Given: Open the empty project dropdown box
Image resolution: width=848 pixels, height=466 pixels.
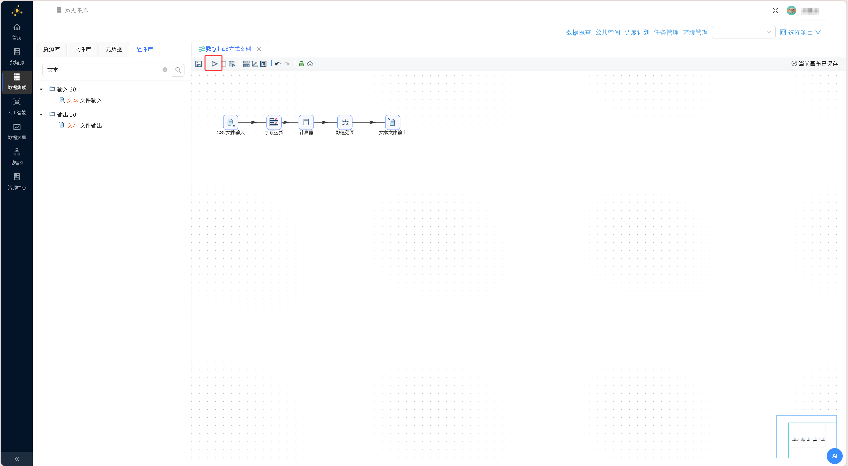Looking at the screenshot, I should pyautogui.click(x=744, y=32).
